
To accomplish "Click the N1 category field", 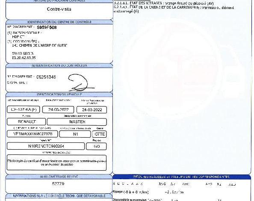I will [x=75, y=134].
